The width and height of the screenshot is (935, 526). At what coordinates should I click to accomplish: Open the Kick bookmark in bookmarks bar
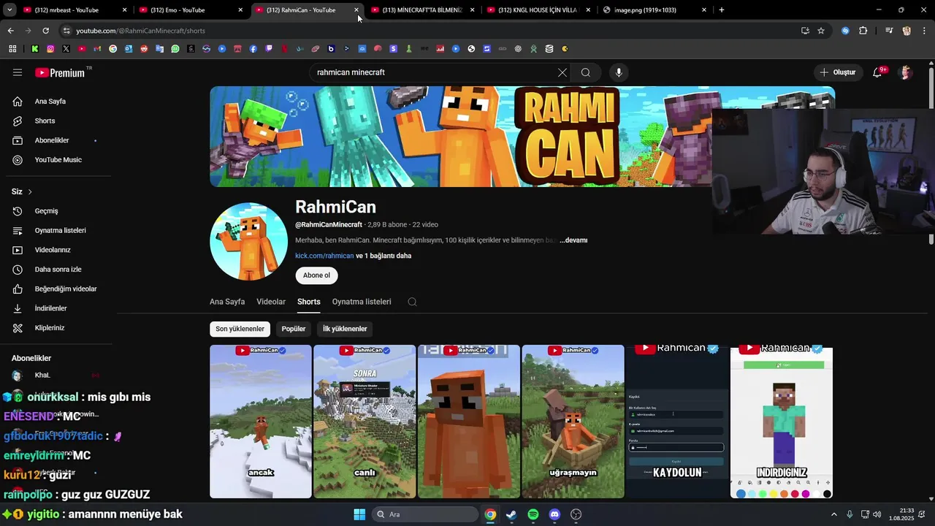click(34, 49)
